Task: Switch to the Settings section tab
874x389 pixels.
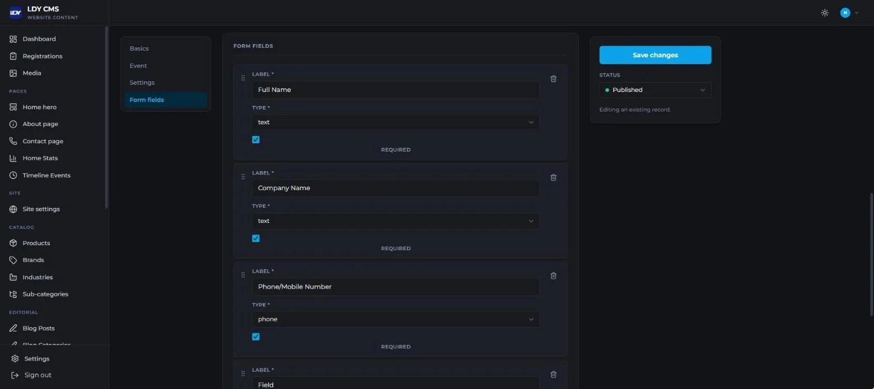Action: [x=166, y=82]
